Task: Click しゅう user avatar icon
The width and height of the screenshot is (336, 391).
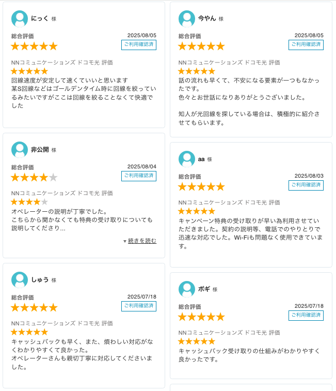Action: [20, 280]
